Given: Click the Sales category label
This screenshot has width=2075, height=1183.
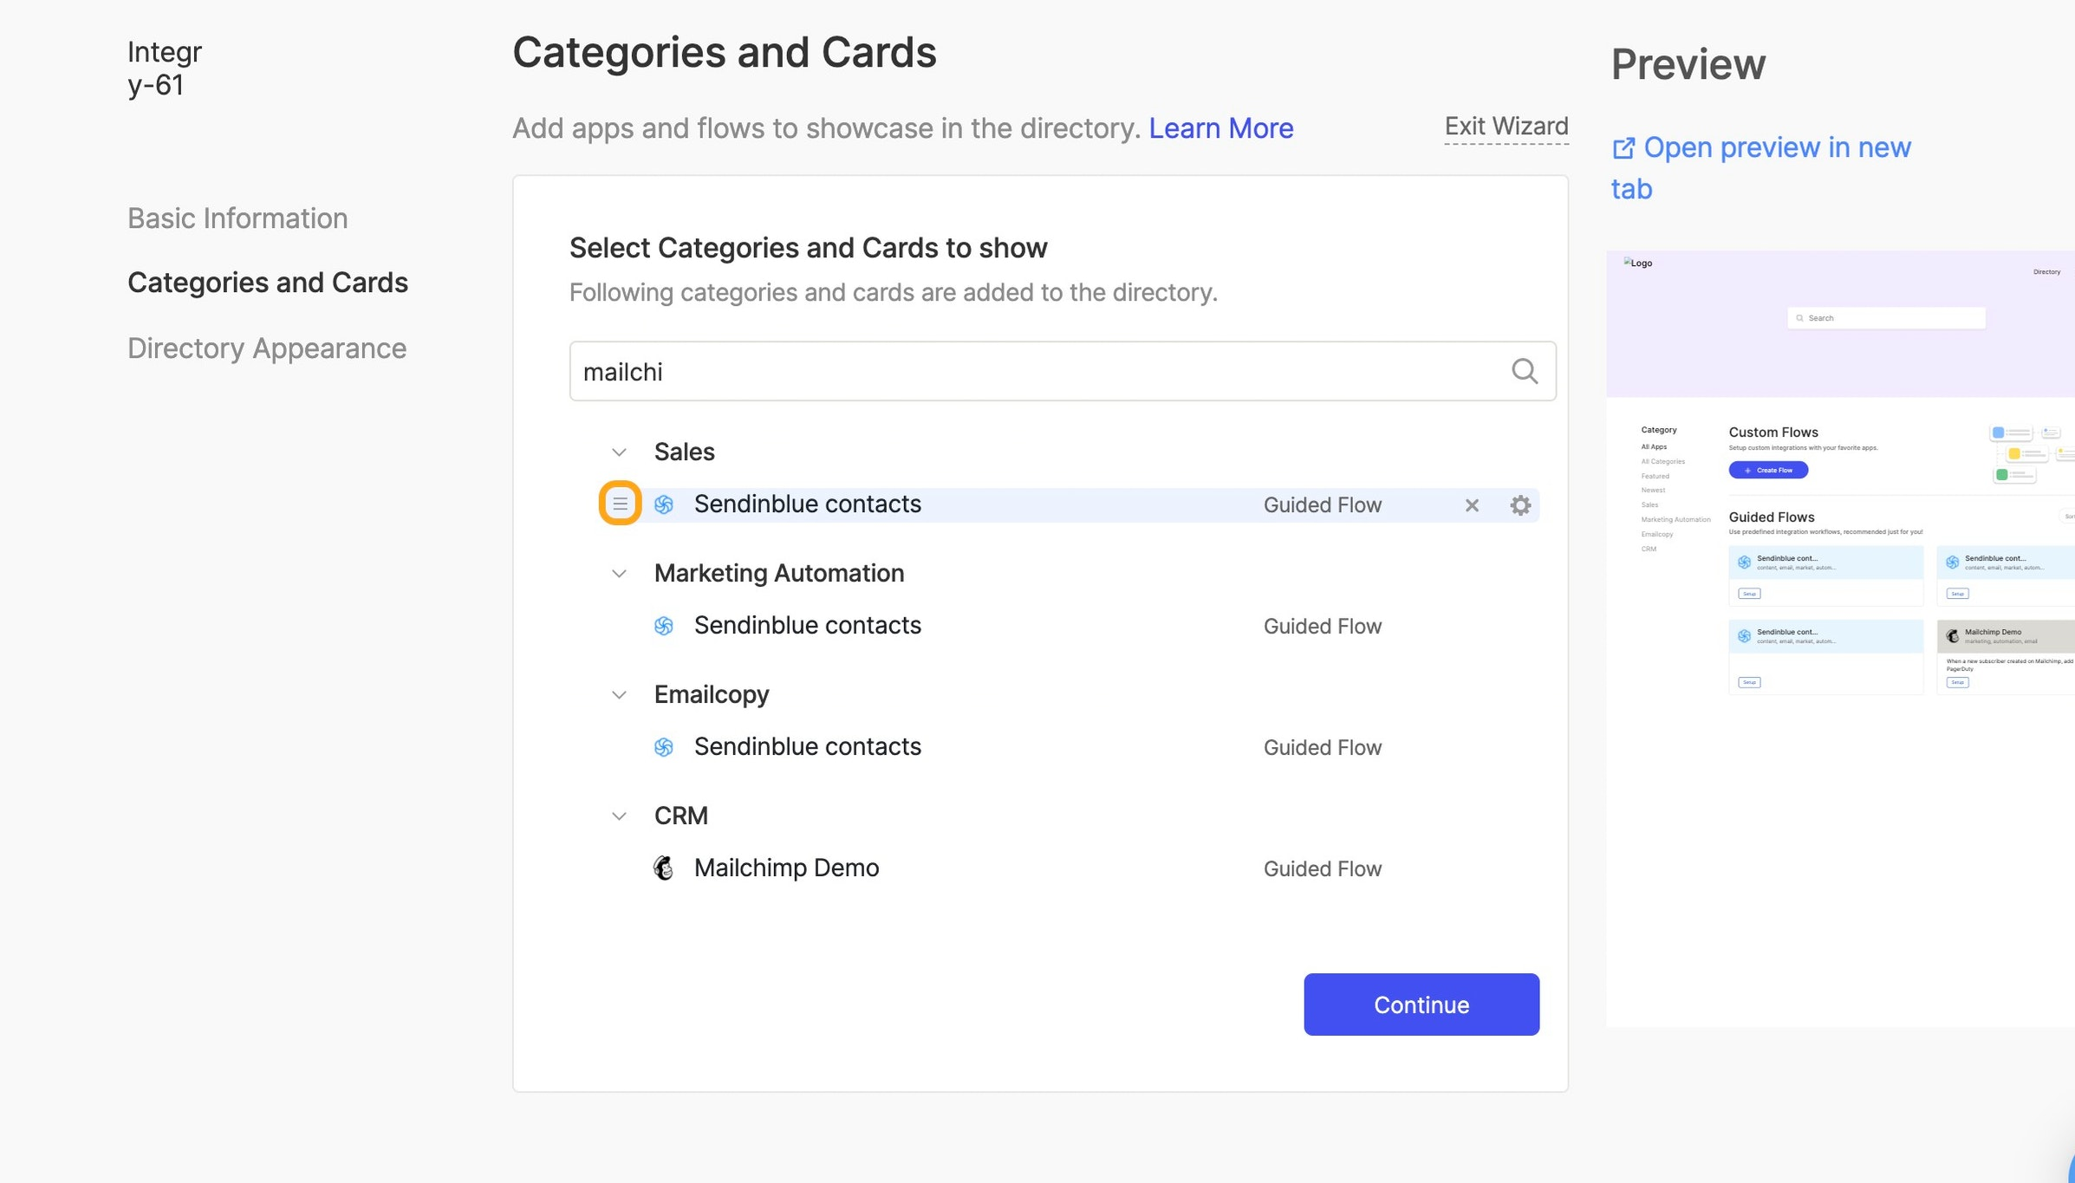Looking at the screenshot, I should tap(685, 452).
